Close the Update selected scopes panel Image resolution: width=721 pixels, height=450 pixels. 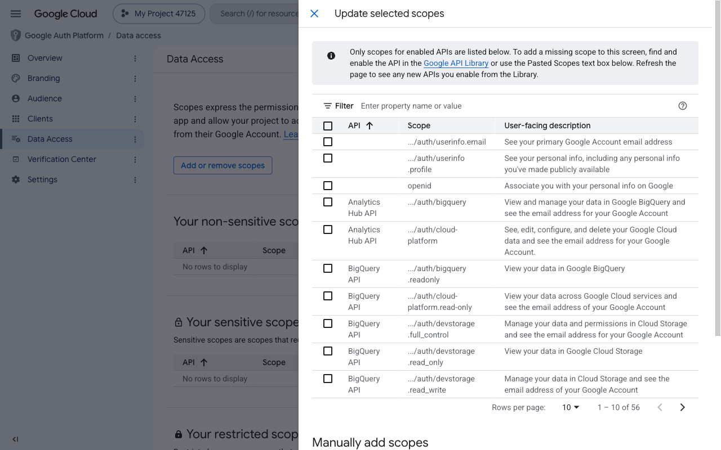[314, 13]
